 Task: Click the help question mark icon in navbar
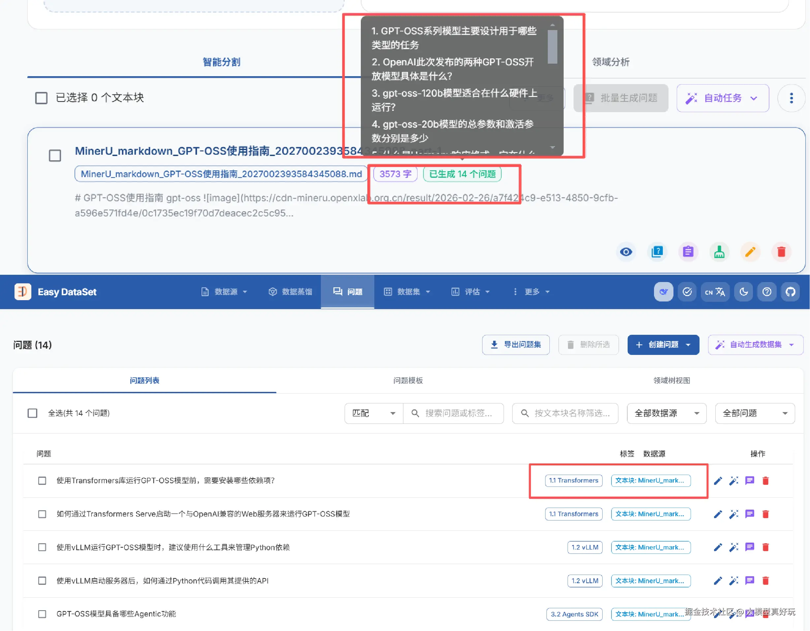pos(766,292)
